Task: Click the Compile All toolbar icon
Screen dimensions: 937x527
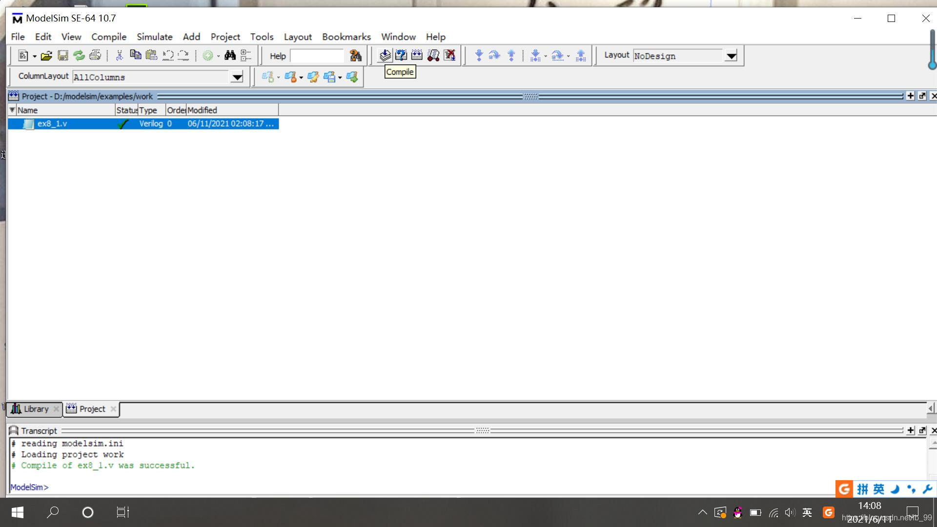Action: 417,55
